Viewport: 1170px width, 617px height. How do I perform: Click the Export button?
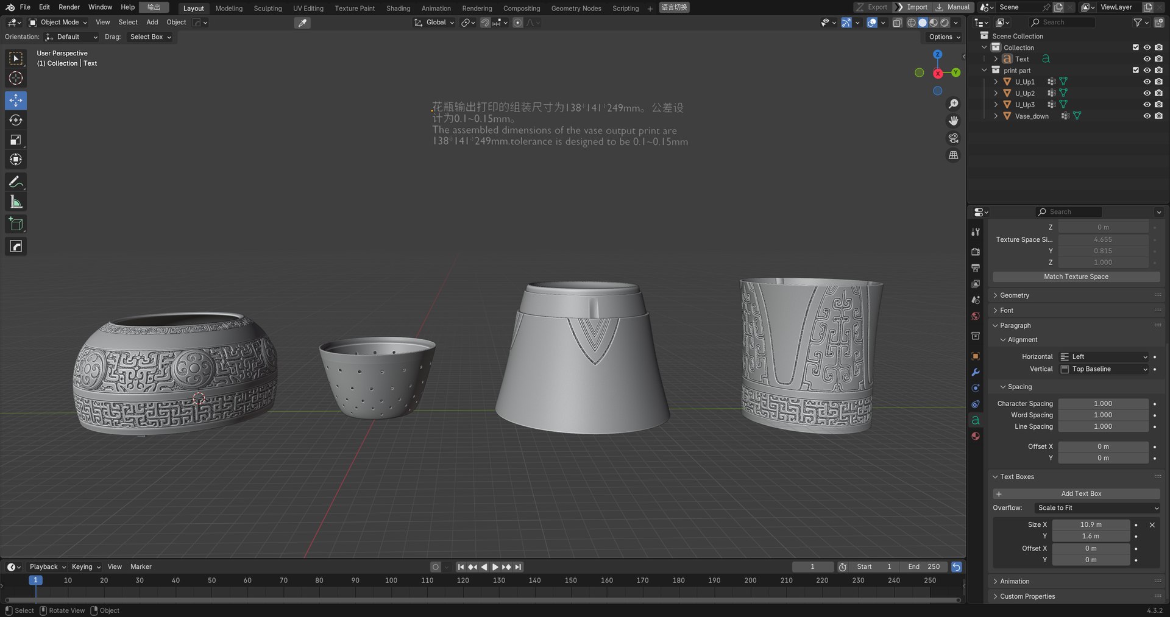872,7
